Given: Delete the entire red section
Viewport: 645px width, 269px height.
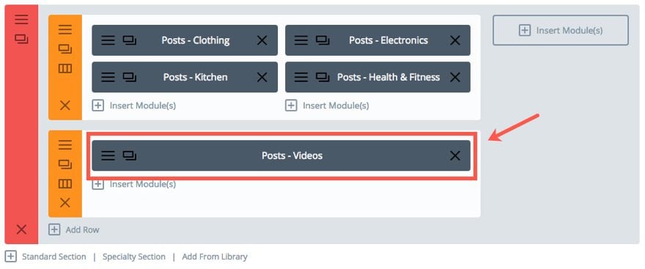Looking at the screenshot, I should 21,229.
